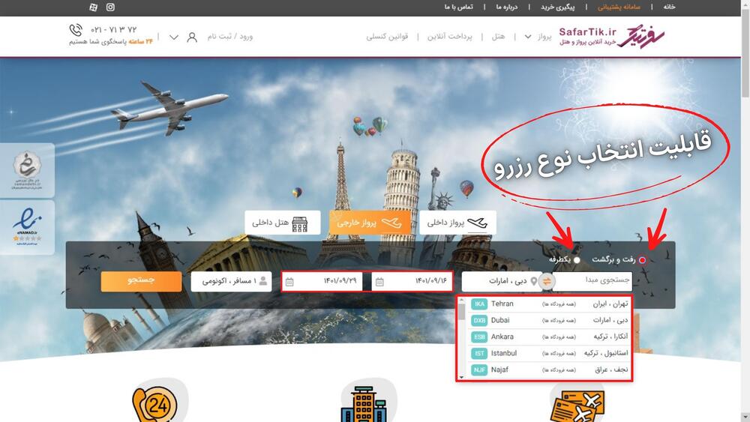Click the airport list scroll-up arrow

pyautogui.click(x=461, y=301)
